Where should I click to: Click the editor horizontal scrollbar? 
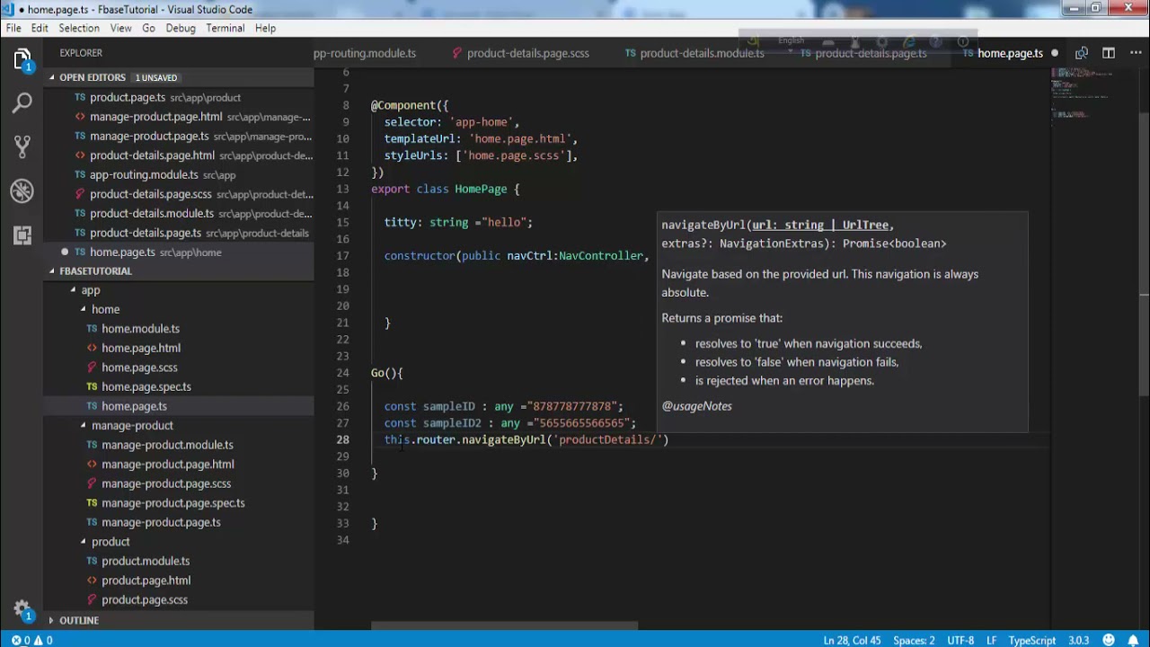pos(504,625)
